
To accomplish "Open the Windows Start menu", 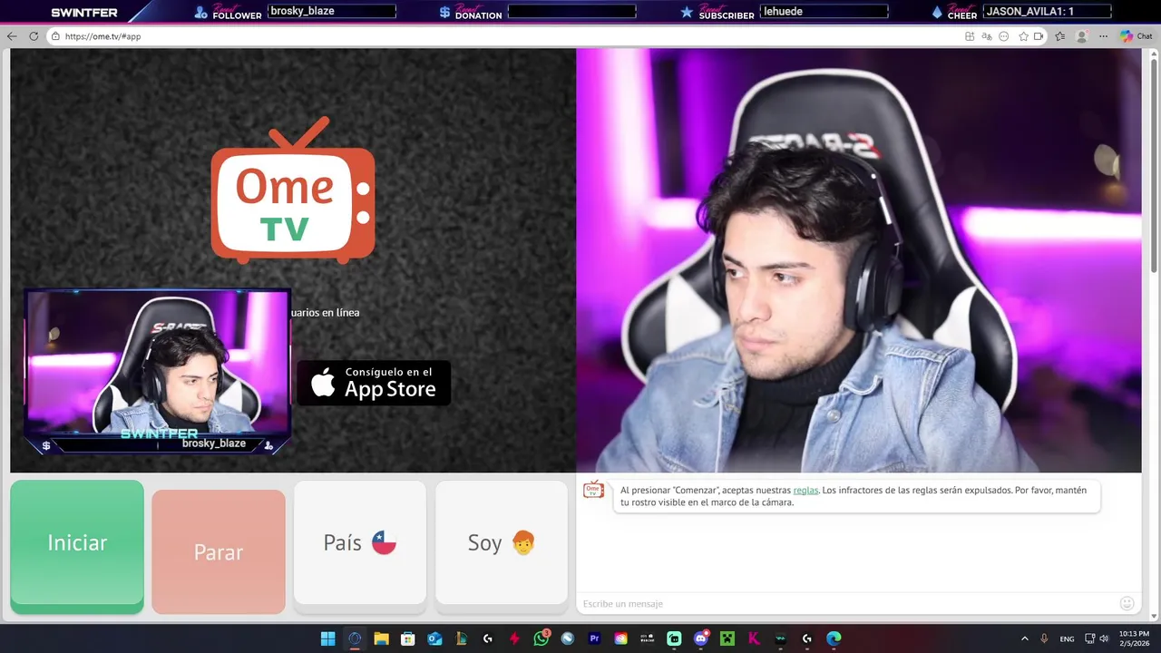I will [327, 638].
